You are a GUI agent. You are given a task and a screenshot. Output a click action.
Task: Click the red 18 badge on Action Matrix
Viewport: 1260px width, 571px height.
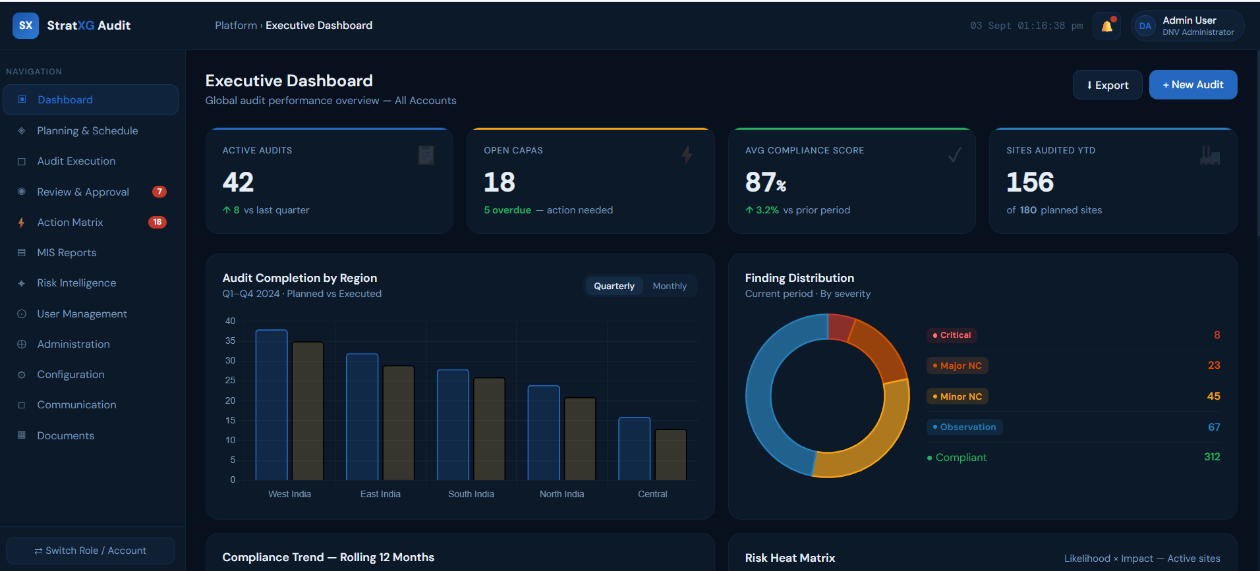click(x=157, y=222)
